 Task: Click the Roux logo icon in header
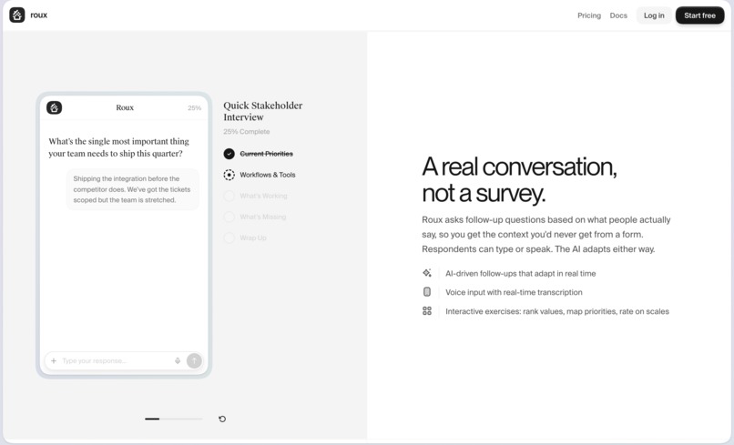tap(17, 15)
